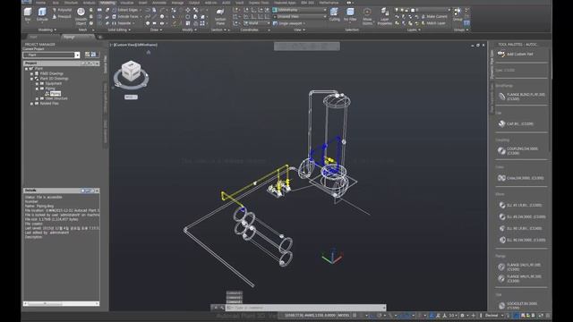Switch to the Home ribbon tab
573x322 pixels.
coord(40,3)
